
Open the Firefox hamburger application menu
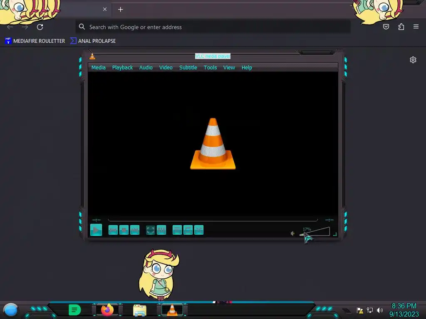tap(416, 27)
